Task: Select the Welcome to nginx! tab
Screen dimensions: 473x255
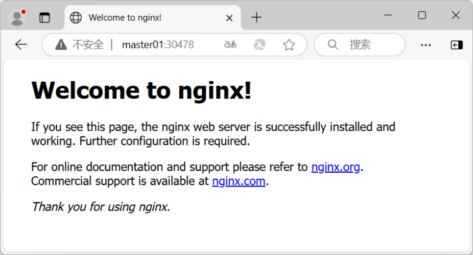Action: pos(152,18)
